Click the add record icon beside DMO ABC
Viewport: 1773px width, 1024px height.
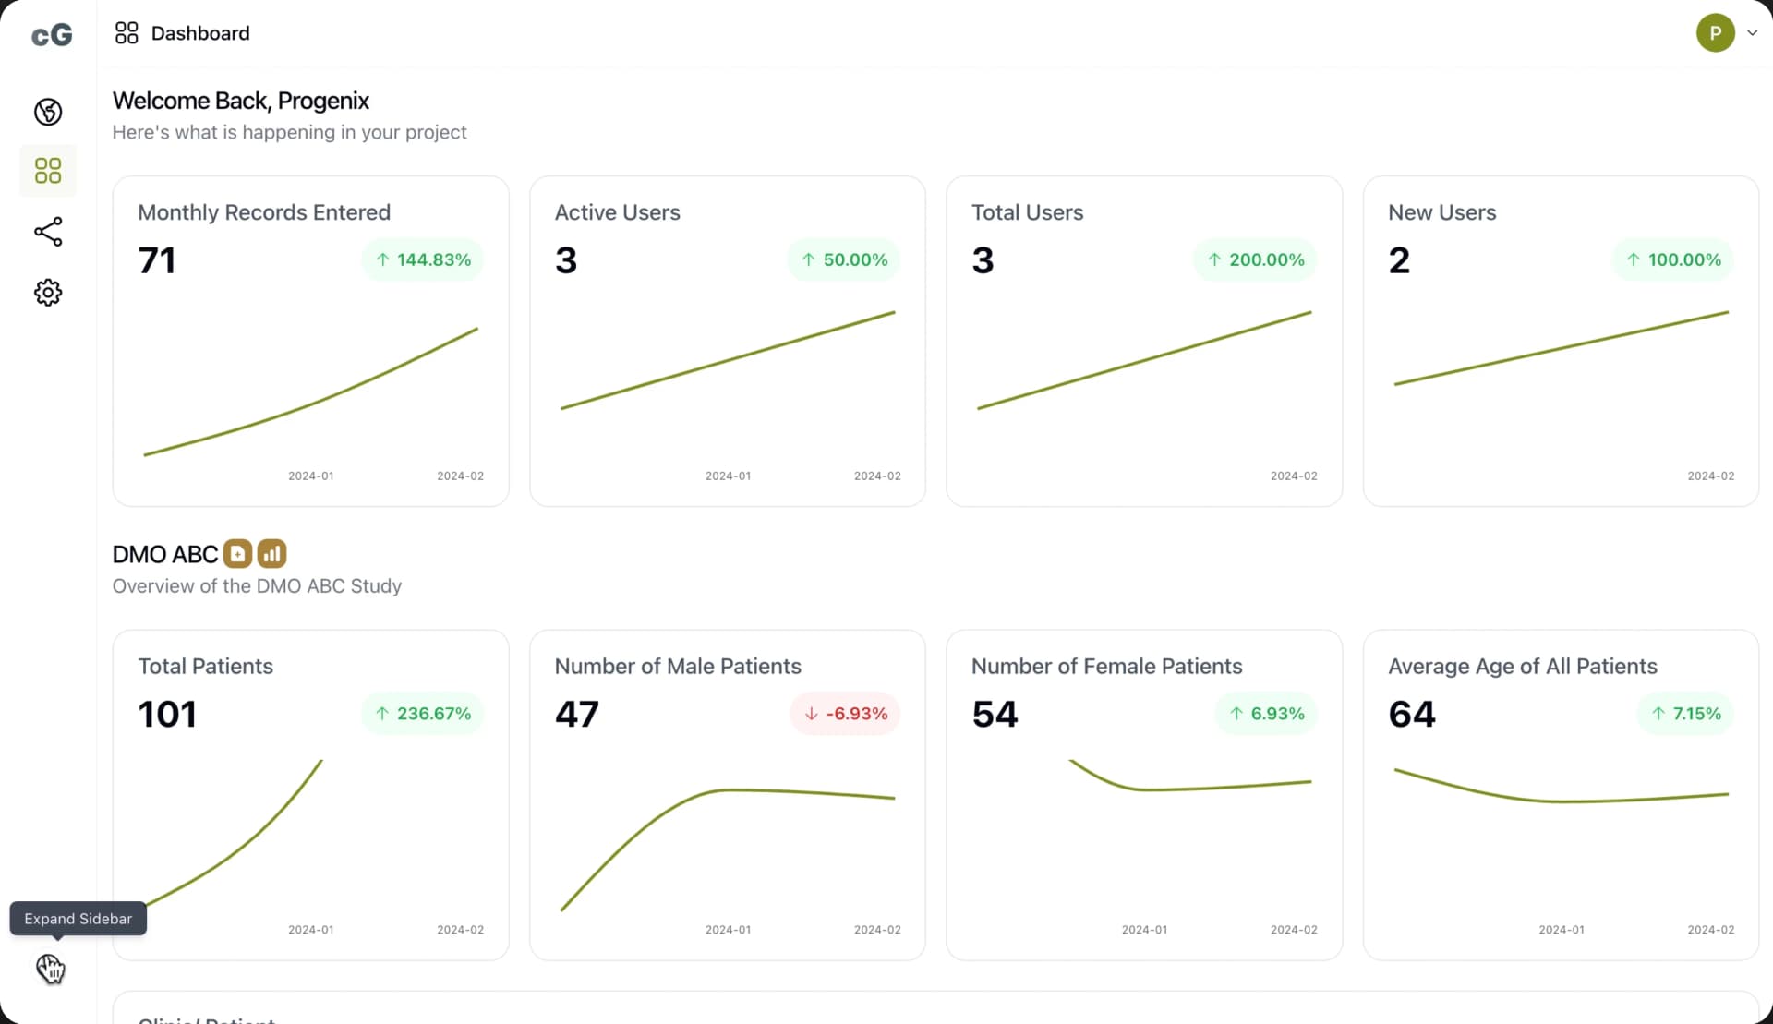[x=237, y=554]
